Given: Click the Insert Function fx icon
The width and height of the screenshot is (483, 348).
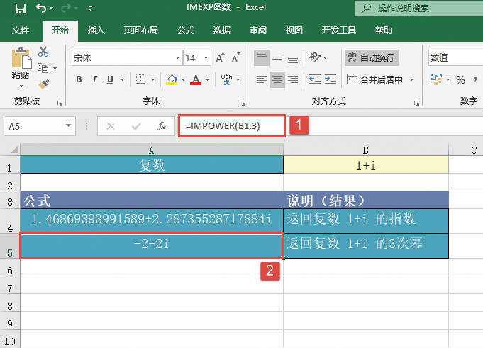Looking at the screenshot, I should pyautogui.click(x=162, y=126).
